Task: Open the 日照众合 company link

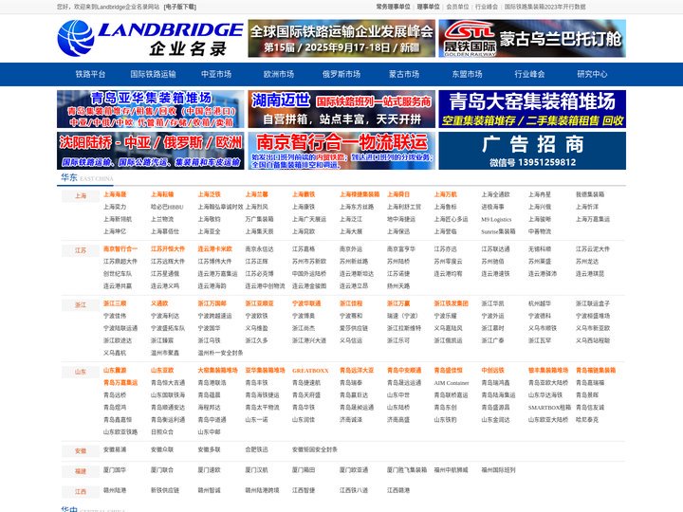Action: click(162, 432)
